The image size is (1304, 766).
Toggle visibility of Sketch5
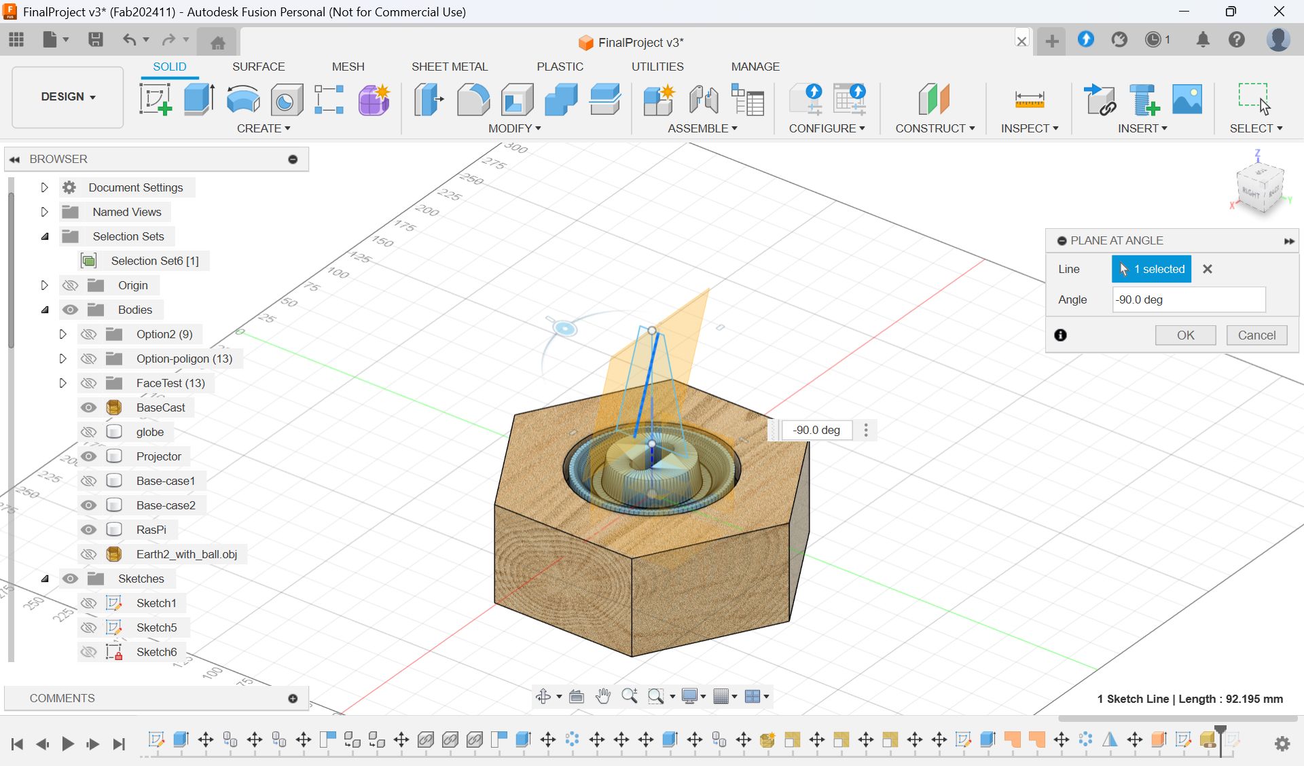[88, 627]
